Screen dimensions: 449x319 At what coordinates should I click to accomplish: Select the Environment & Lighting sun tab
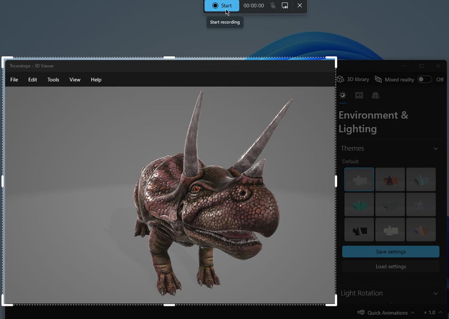tap(343, 95)
